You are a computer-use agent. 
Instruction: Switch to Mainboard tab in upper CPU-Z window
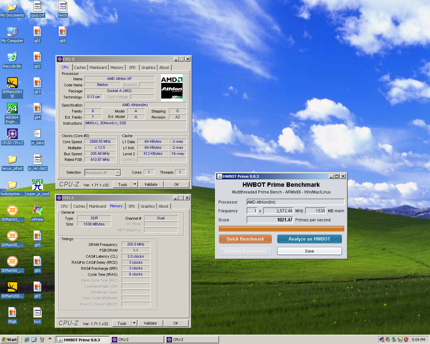click(x=98, y=68)
